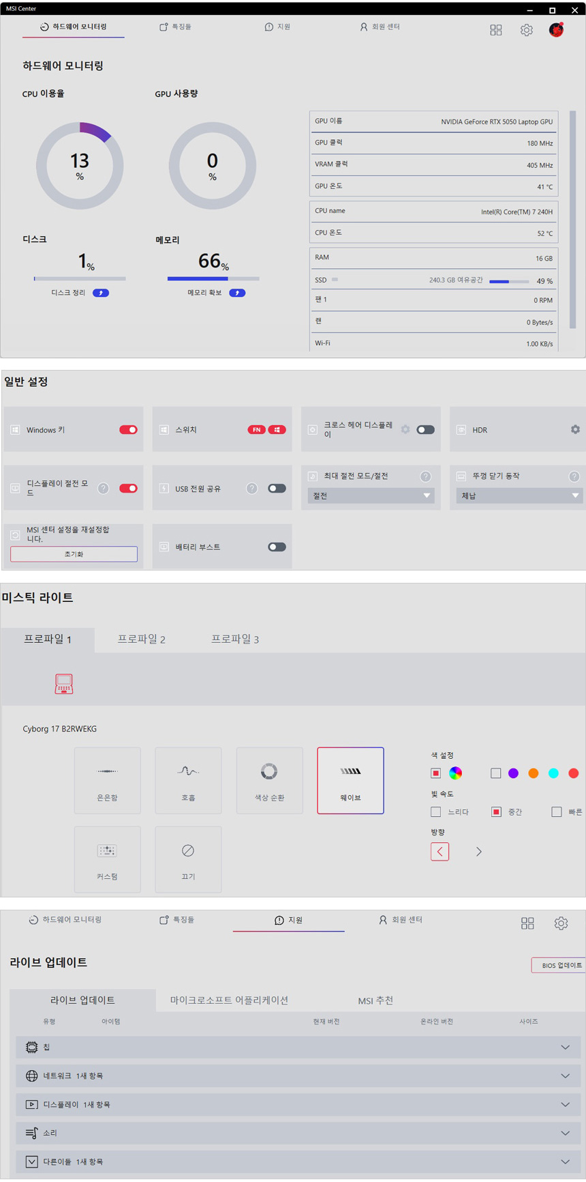This screenshot has width=586, height=1182.
Task: Click the memory free-up rocket icon
Action: coord(237,293)
